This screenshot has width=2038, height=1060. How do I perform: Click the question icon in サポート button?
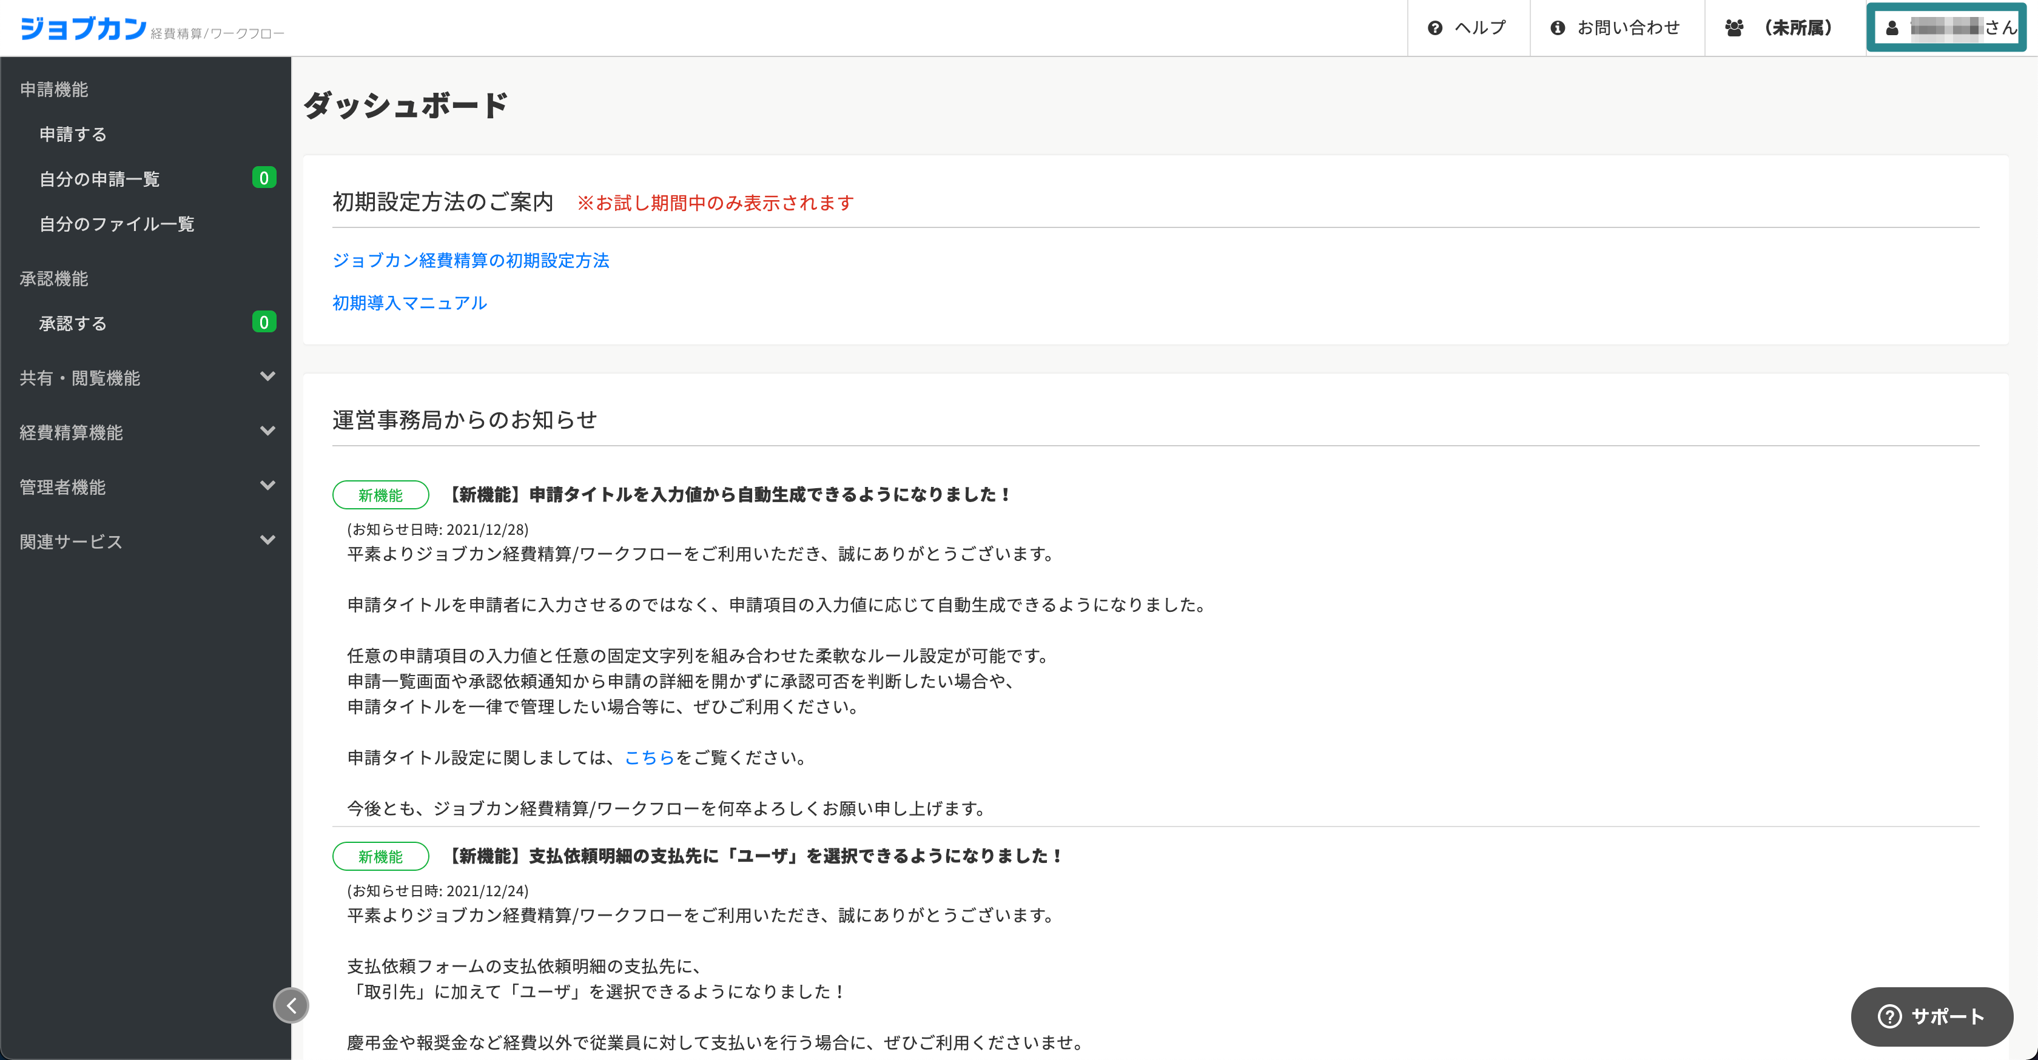pos(1889,1016)
